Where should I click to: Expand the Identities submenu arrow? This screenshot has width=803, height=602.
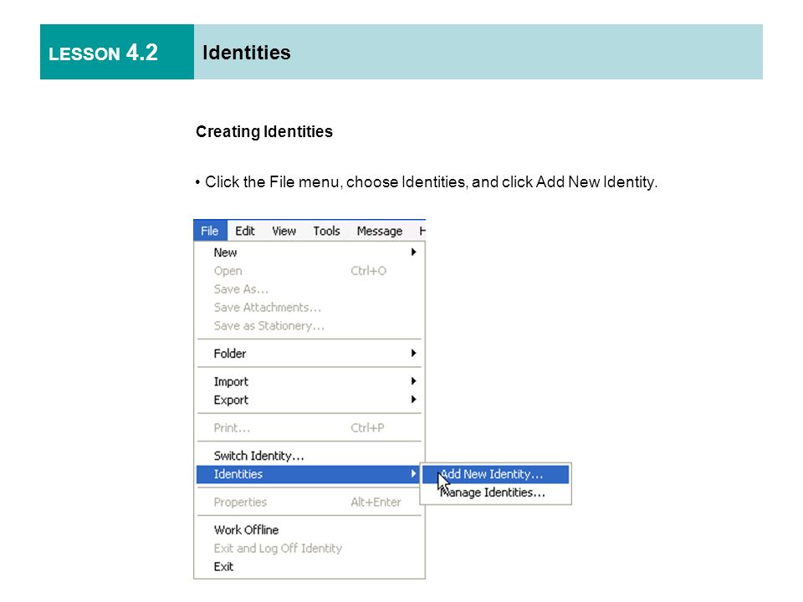(x=413, y=474)
